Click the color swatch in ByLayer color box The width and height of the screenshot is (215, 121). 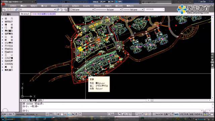[x=71, y=9]
